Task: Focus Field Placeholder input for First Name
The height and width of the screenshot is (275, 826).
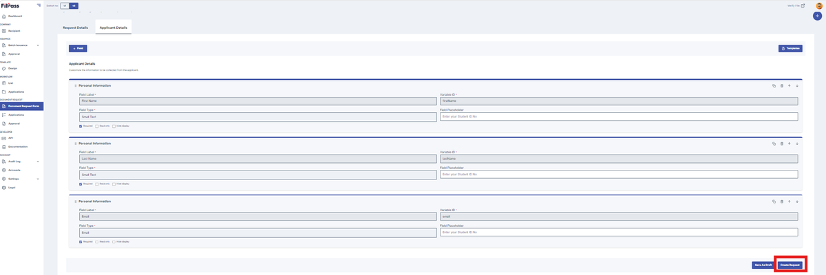Action: click(x=619, y=117)
